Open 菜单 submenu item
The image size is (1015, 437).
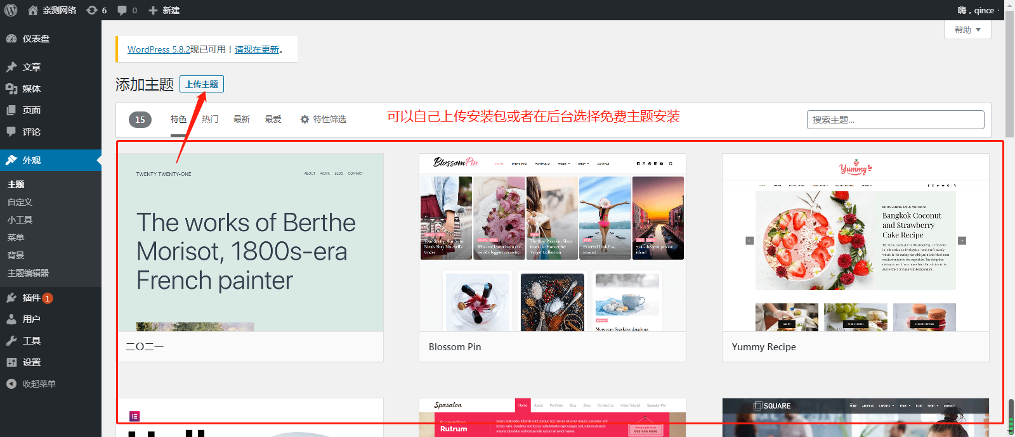(x=16, y=237)
